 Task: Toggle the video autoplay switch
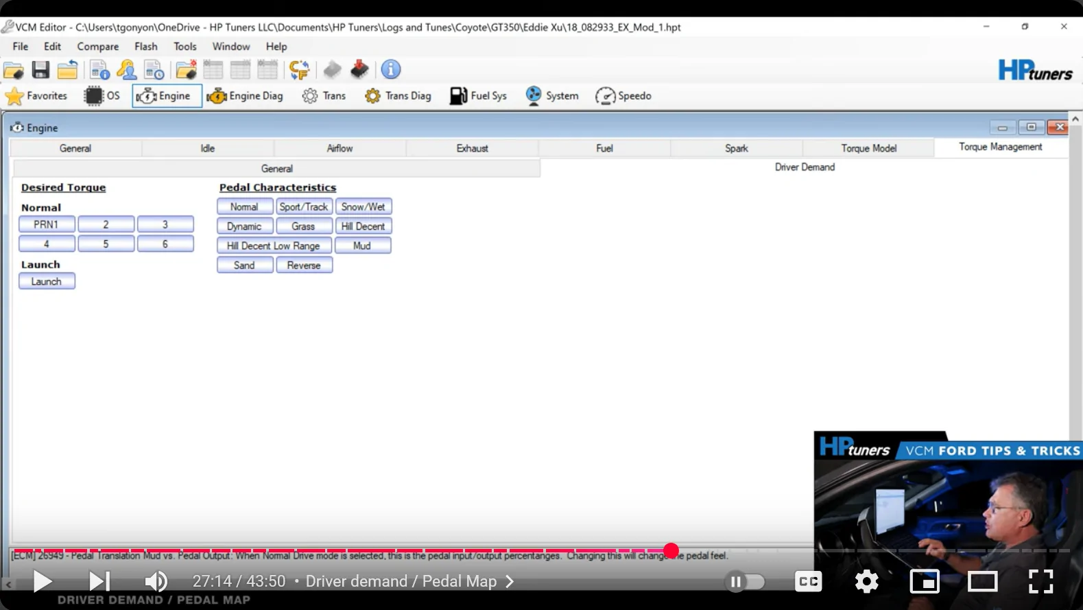tap(745, 582)
